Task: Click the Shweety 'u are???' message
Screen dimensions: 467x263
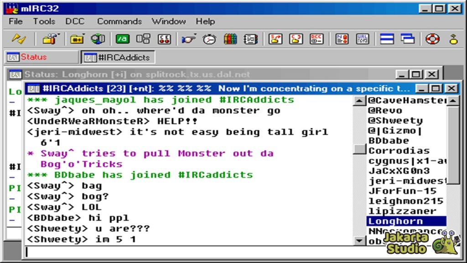Action: pos(88,229)
